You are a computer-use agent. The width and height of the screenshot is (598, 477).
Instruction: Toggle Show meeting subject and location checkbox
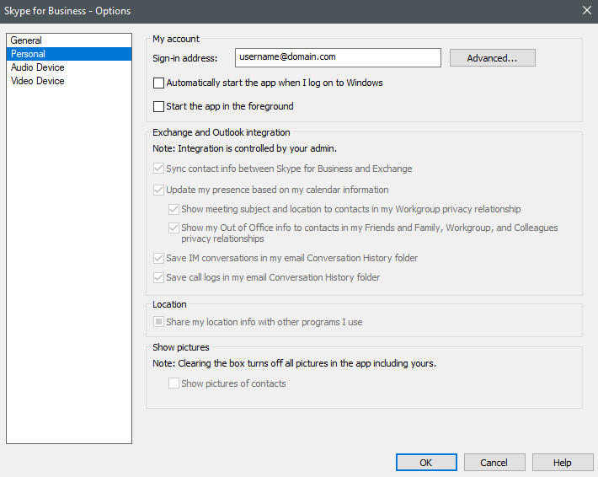(x=174, y=209)
